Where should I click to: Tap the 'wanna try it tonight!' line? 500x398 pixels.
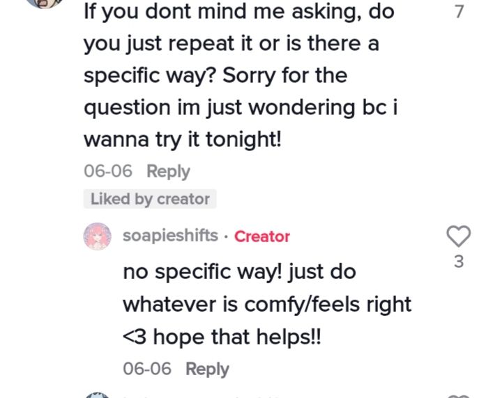(183, 140)
